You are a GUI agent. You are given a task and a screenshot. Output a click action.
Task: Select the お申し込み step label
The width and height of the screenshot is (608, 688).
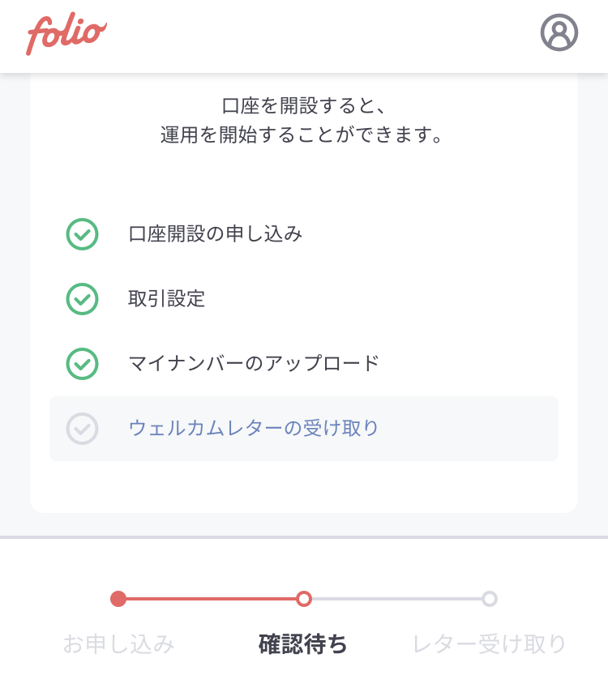[118, 644]
